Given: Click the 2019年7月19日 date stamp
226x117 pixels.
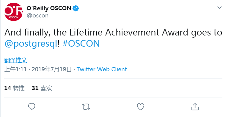Looking at the screenshot, I should (x=52, y=69).
